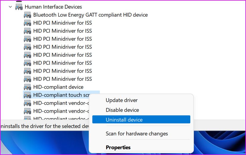This screenshot has width=246, height=155.
Task: Click icon beside plain HID-compliant device entry
Action: pos(27,87)
